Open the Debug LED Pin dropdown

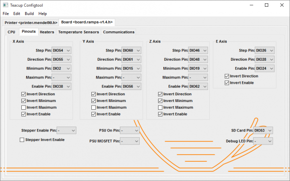pos(263,141)
